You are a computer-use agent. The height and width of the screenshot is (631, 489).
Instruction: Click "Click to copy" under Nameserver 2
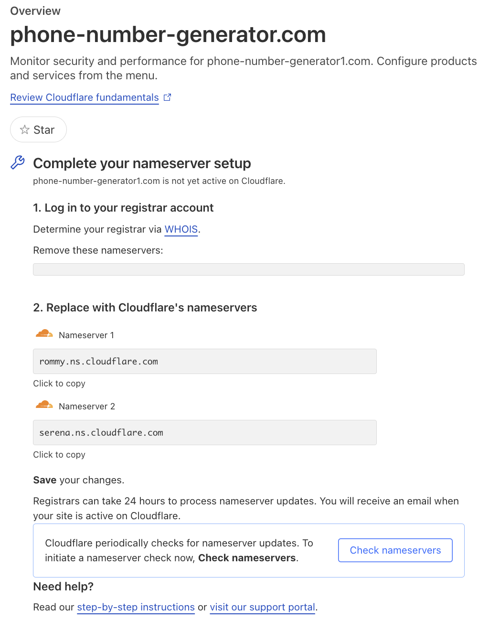59,455
